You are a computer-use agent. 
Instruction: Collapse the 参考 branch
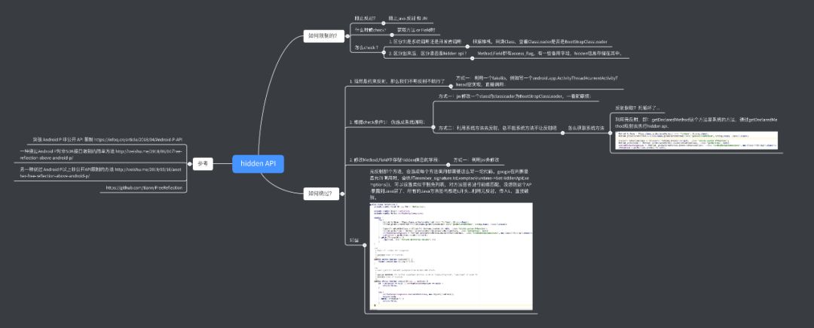pyautogui.click(x=188, y=164)
